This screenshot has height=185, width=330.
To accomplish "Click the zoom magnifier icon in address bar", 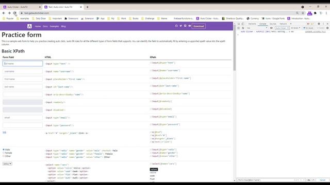I will pyautogui.click(x=297, y=13).
